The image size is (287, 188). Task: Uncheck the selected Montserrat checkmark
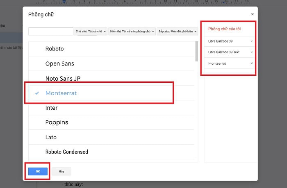tap(37, 93)
